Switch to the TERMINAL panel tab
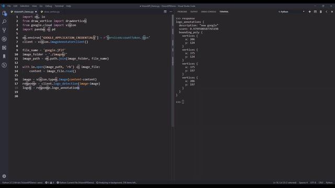Viewport: 335px width, 188px height. pyautogui.click(x=224, y=11)
